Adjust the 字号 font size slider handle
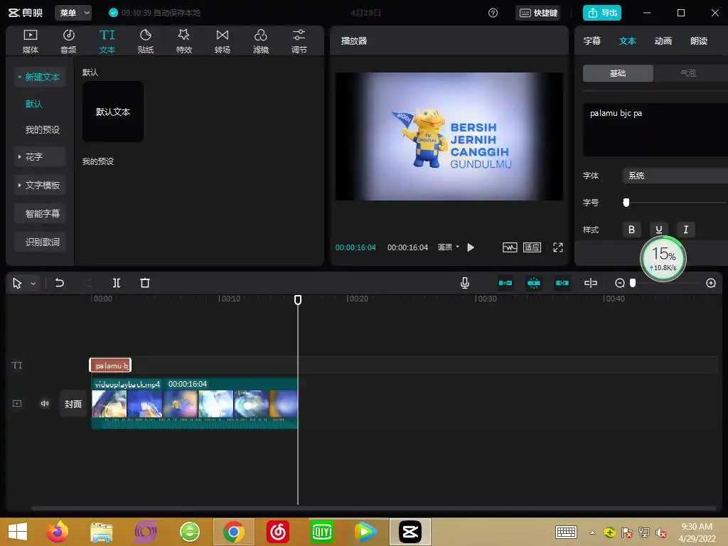Viewport: 728px width, 546px height. point(626,203)
